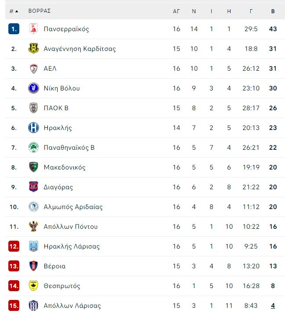Click the ΒΟΡΡΑΣ group header

coord(40,11)
